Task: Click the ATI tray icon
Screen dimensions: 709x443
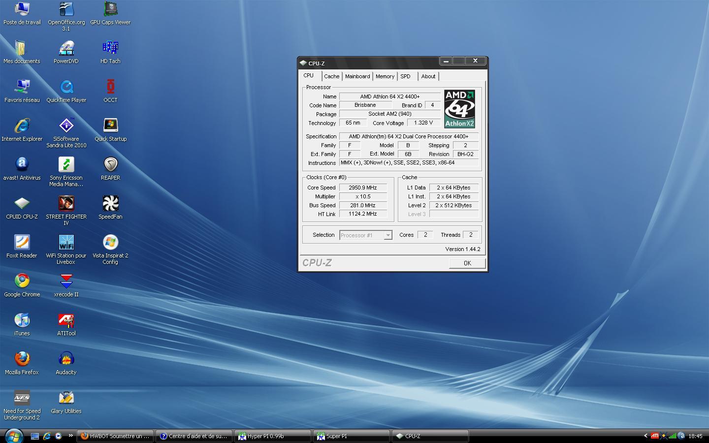Action: (x=655, y=436)
